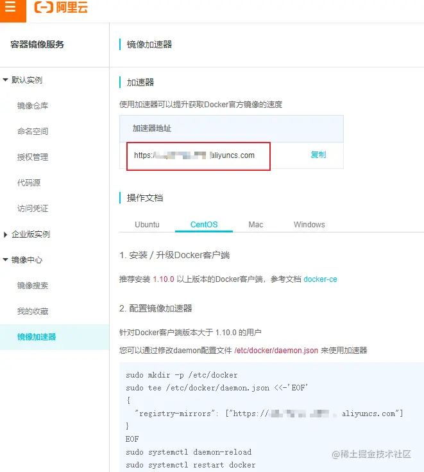Switch to the CentOS tab
Screen dimensions: 424x472
[204, 225]
